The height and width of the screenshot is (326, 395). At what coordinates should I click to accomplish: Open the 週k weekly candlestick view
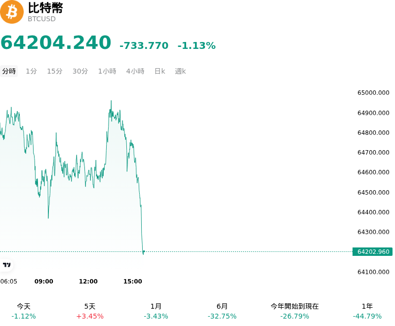(180, 71)
